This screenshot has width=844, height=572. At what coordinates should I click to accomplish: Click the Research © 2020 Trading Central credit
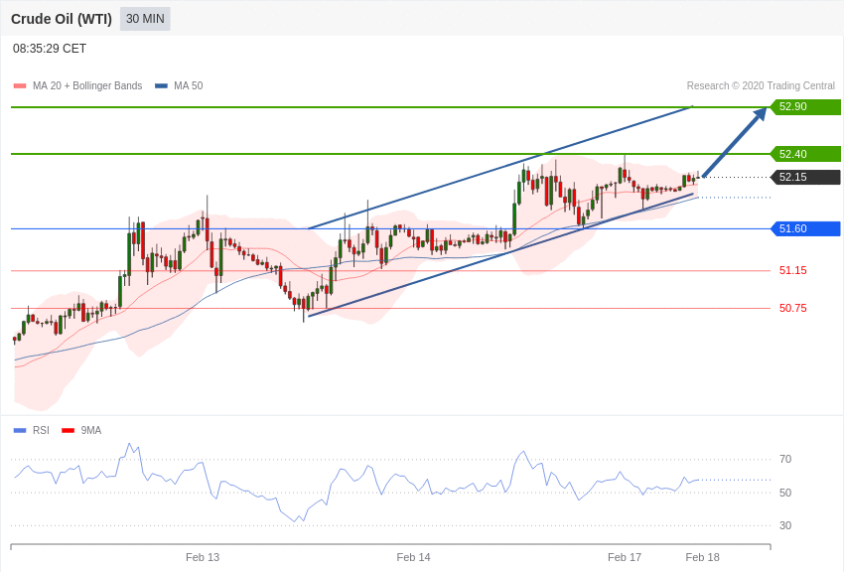[x=761, y=85]
